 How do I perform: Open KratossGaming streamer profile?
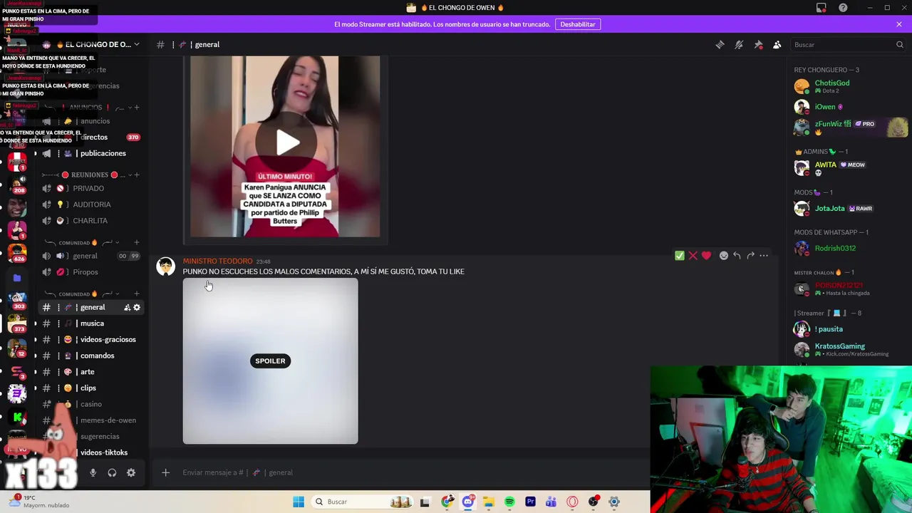click(x=848, y=349)
